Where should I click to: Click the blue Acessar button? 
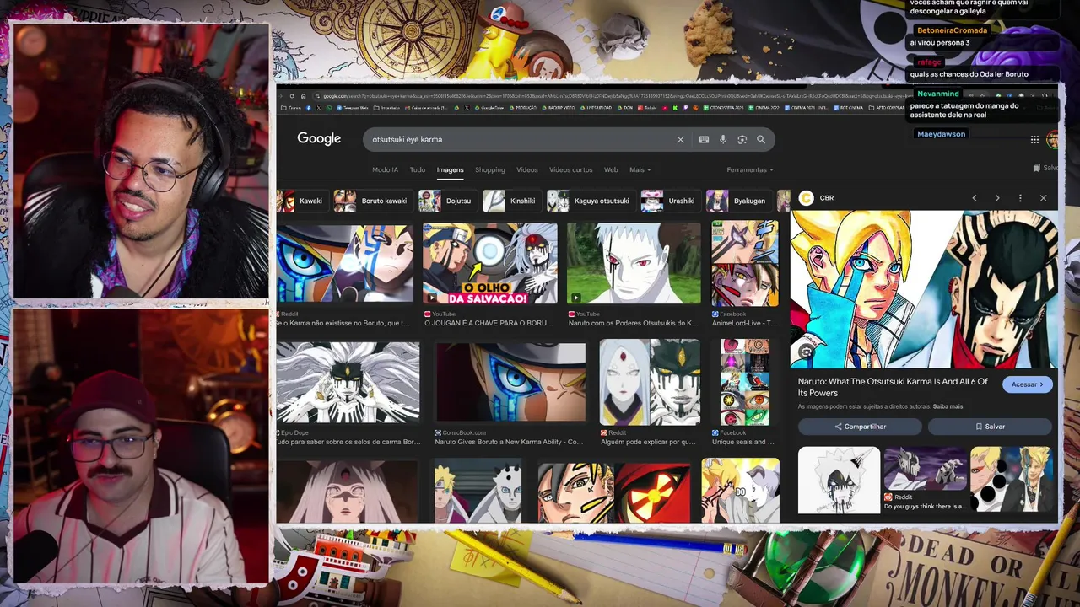(x=1028, y=384)
